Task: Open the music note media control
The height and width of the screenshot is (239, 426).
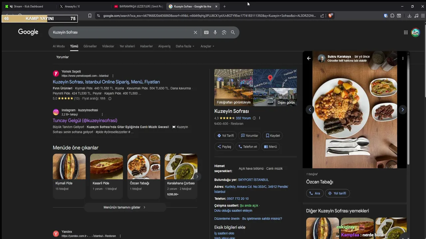Action: (416, 16)
